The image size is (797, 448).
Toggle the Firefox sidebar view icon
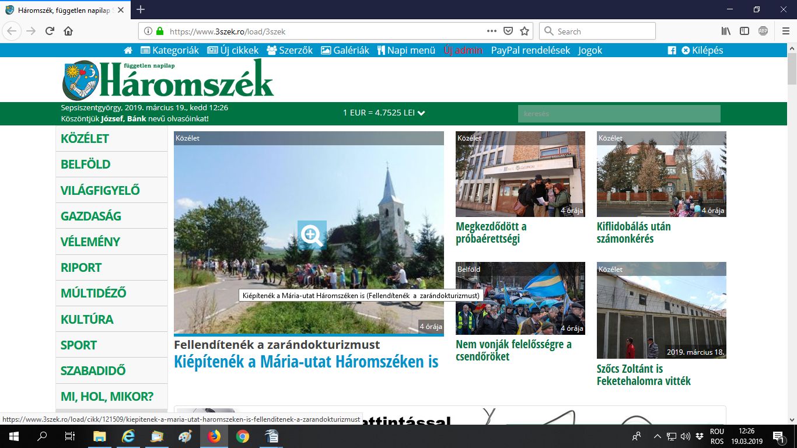pyautogui.click(x=744, y=31)
